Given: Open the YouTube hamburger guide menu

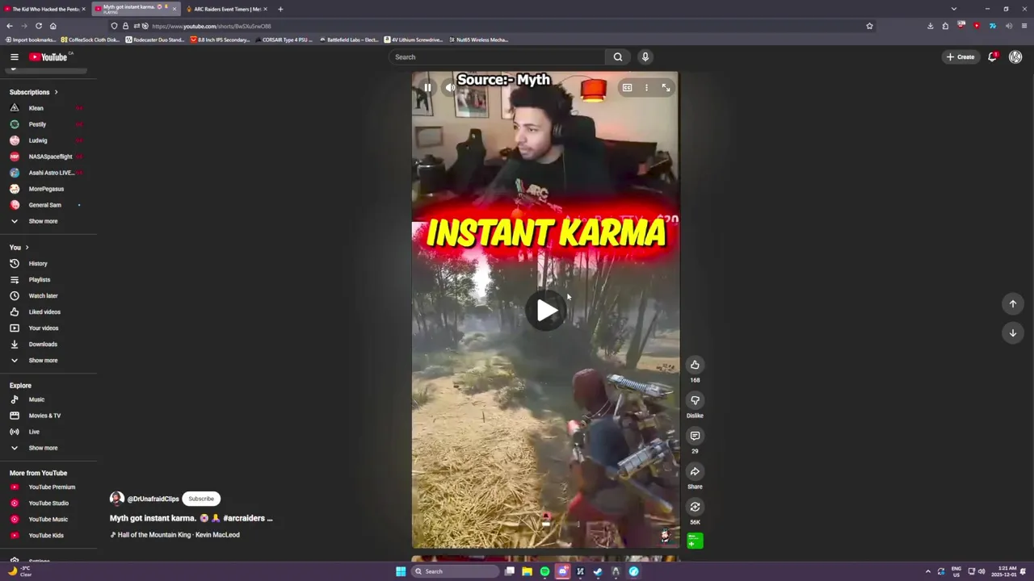Looking at the screenshot, I should [x=14, y=56].
